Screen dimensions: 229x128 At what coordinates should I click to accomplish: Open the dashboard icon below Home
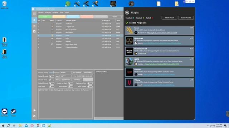34,26
